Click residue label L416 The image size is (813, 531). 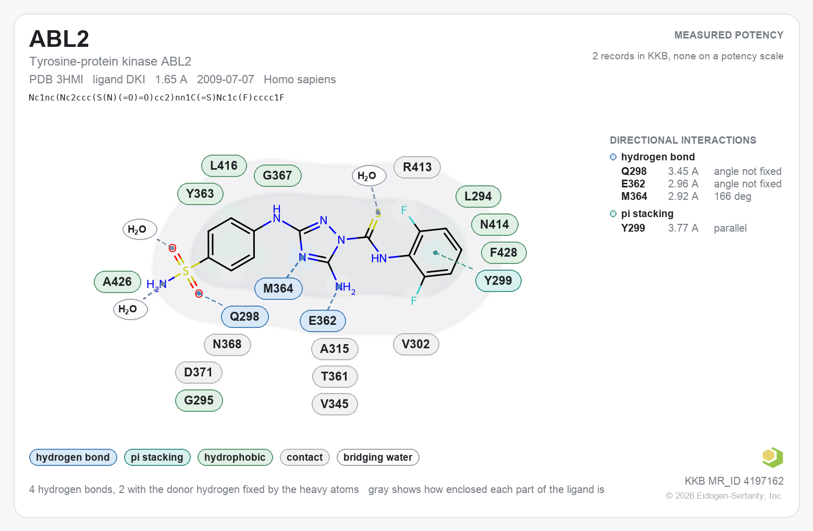[224, 166]
